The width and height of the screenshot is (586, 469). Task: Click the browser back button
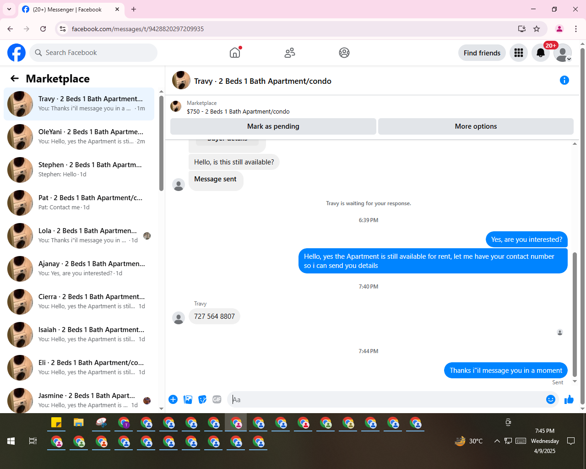(x=10, y=29)
